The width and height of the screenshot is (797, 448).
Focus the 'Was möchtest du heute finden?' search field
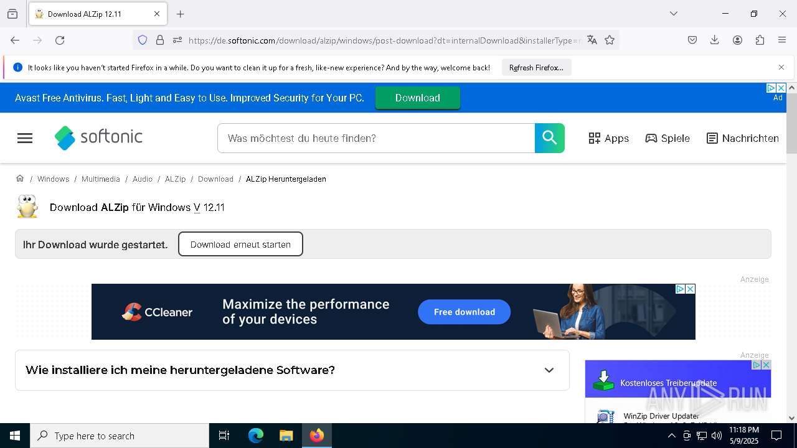point(376,138)
